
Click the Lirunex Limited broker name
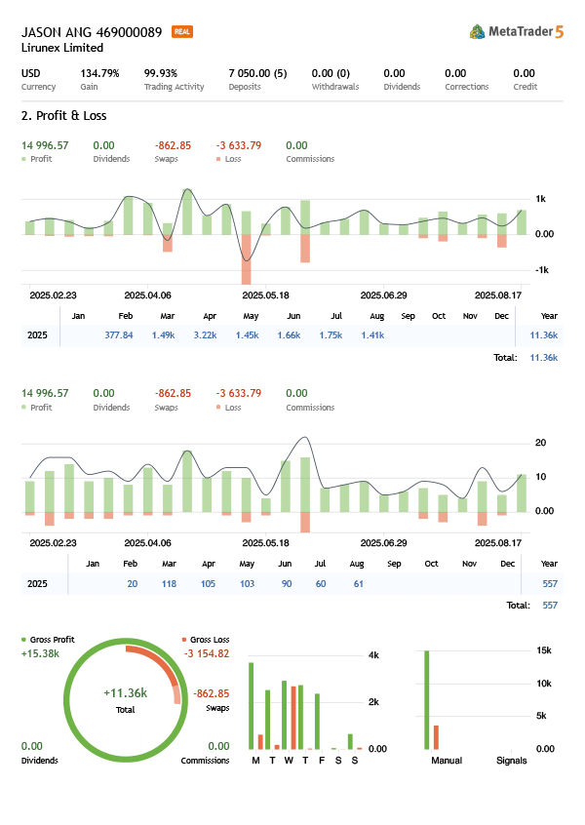[61, 48]
